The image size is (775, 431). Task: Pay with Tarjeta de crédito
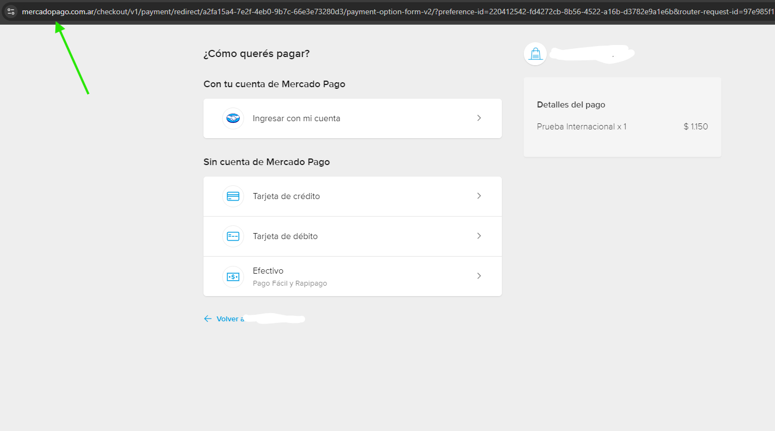tap(353, 196)
